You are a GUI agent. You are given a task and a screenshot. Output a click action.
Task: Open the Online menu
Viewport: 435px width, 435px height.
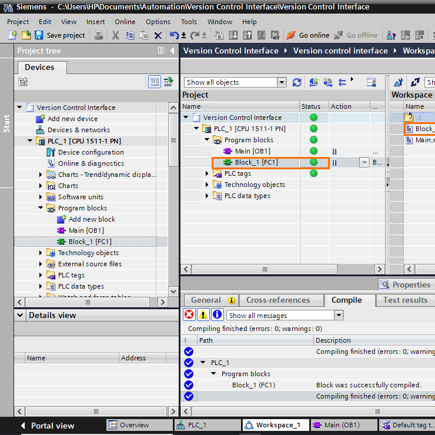tap(125, 22)
